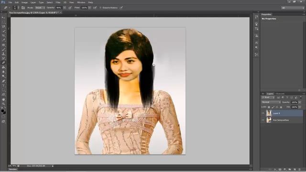306x172 pixels.
Task: Select the Pen tool
Action: click(x=3, y=81)
